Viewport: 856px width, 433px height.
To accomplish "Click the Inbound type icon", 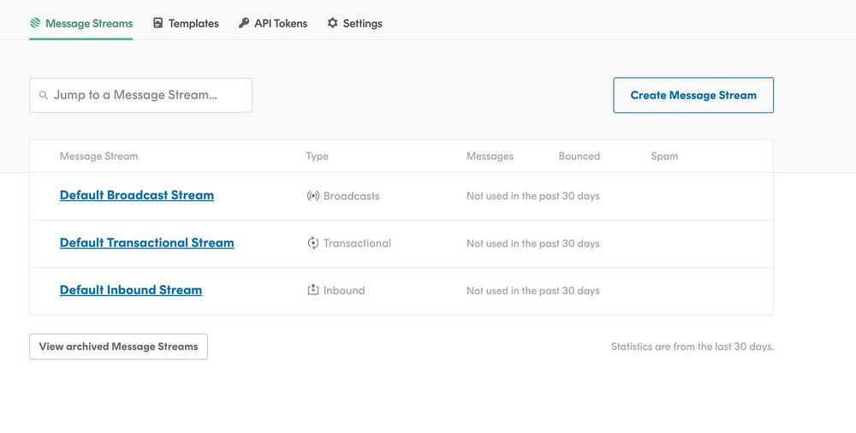I will point(313,290).
